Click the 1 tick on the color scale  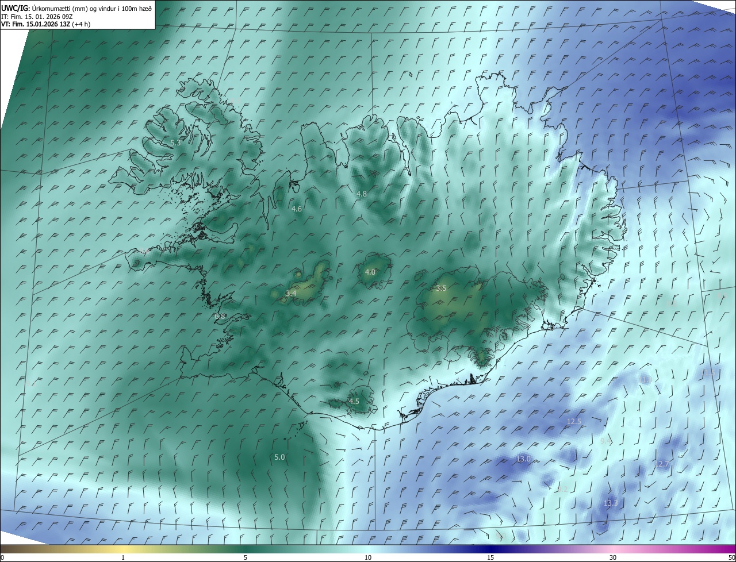[x=123, y=558]
